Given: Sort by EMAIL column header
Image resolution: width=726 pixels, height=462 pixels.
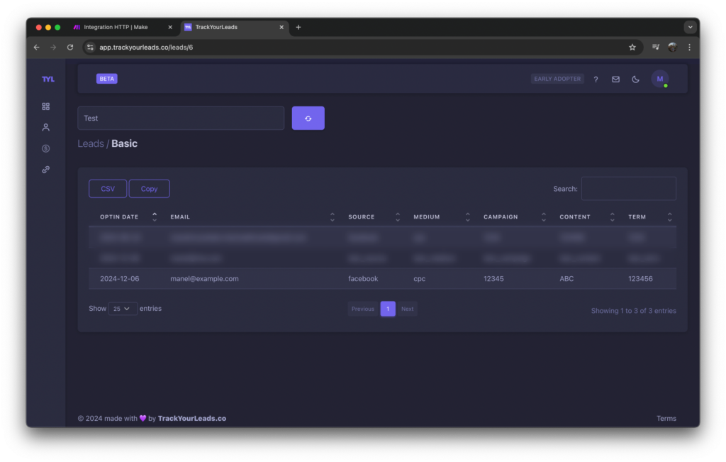Looking at the screenshot, I should 250,217.
